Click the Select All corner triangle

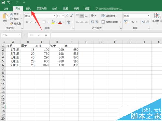click(x=4, y=42)
